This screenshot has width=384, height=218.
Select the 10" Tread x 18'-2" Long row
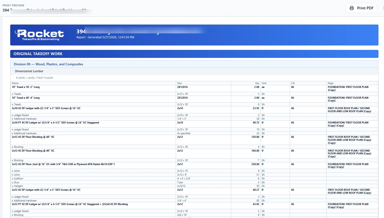[194, 88]
